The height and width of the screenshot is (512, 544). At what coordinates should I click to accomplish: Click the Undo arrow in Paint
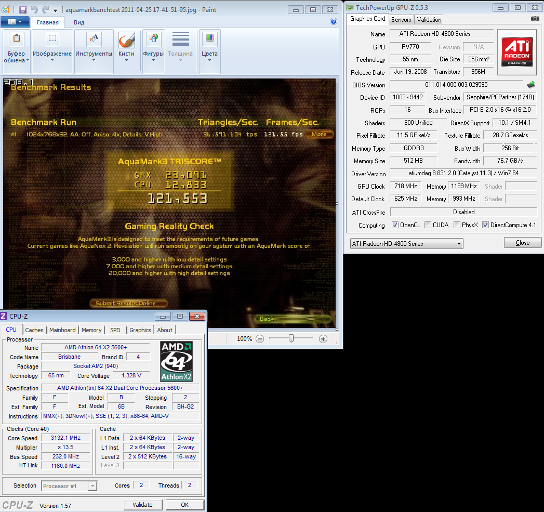click(34, 10)
